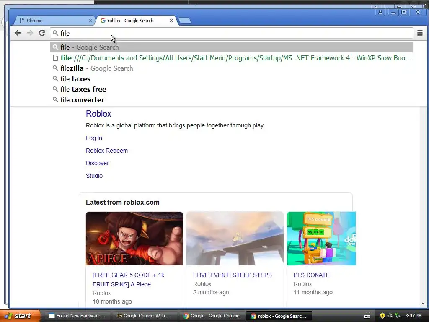
Task: Select file taxes free suggestion
Action: coord(231,89)
